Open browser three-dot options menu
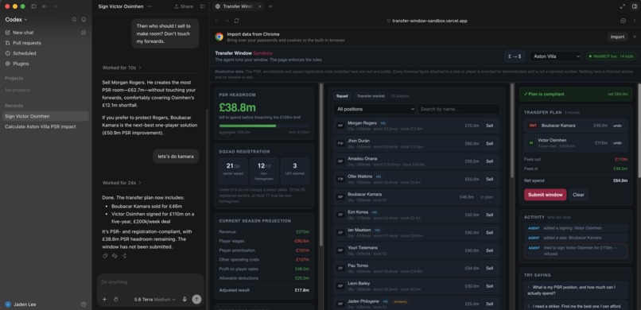Screen dimensions: 641x310 635,21
